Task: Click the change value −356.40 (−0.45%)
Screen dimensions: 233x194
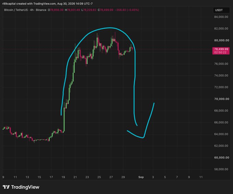Action: click(127, 10)
